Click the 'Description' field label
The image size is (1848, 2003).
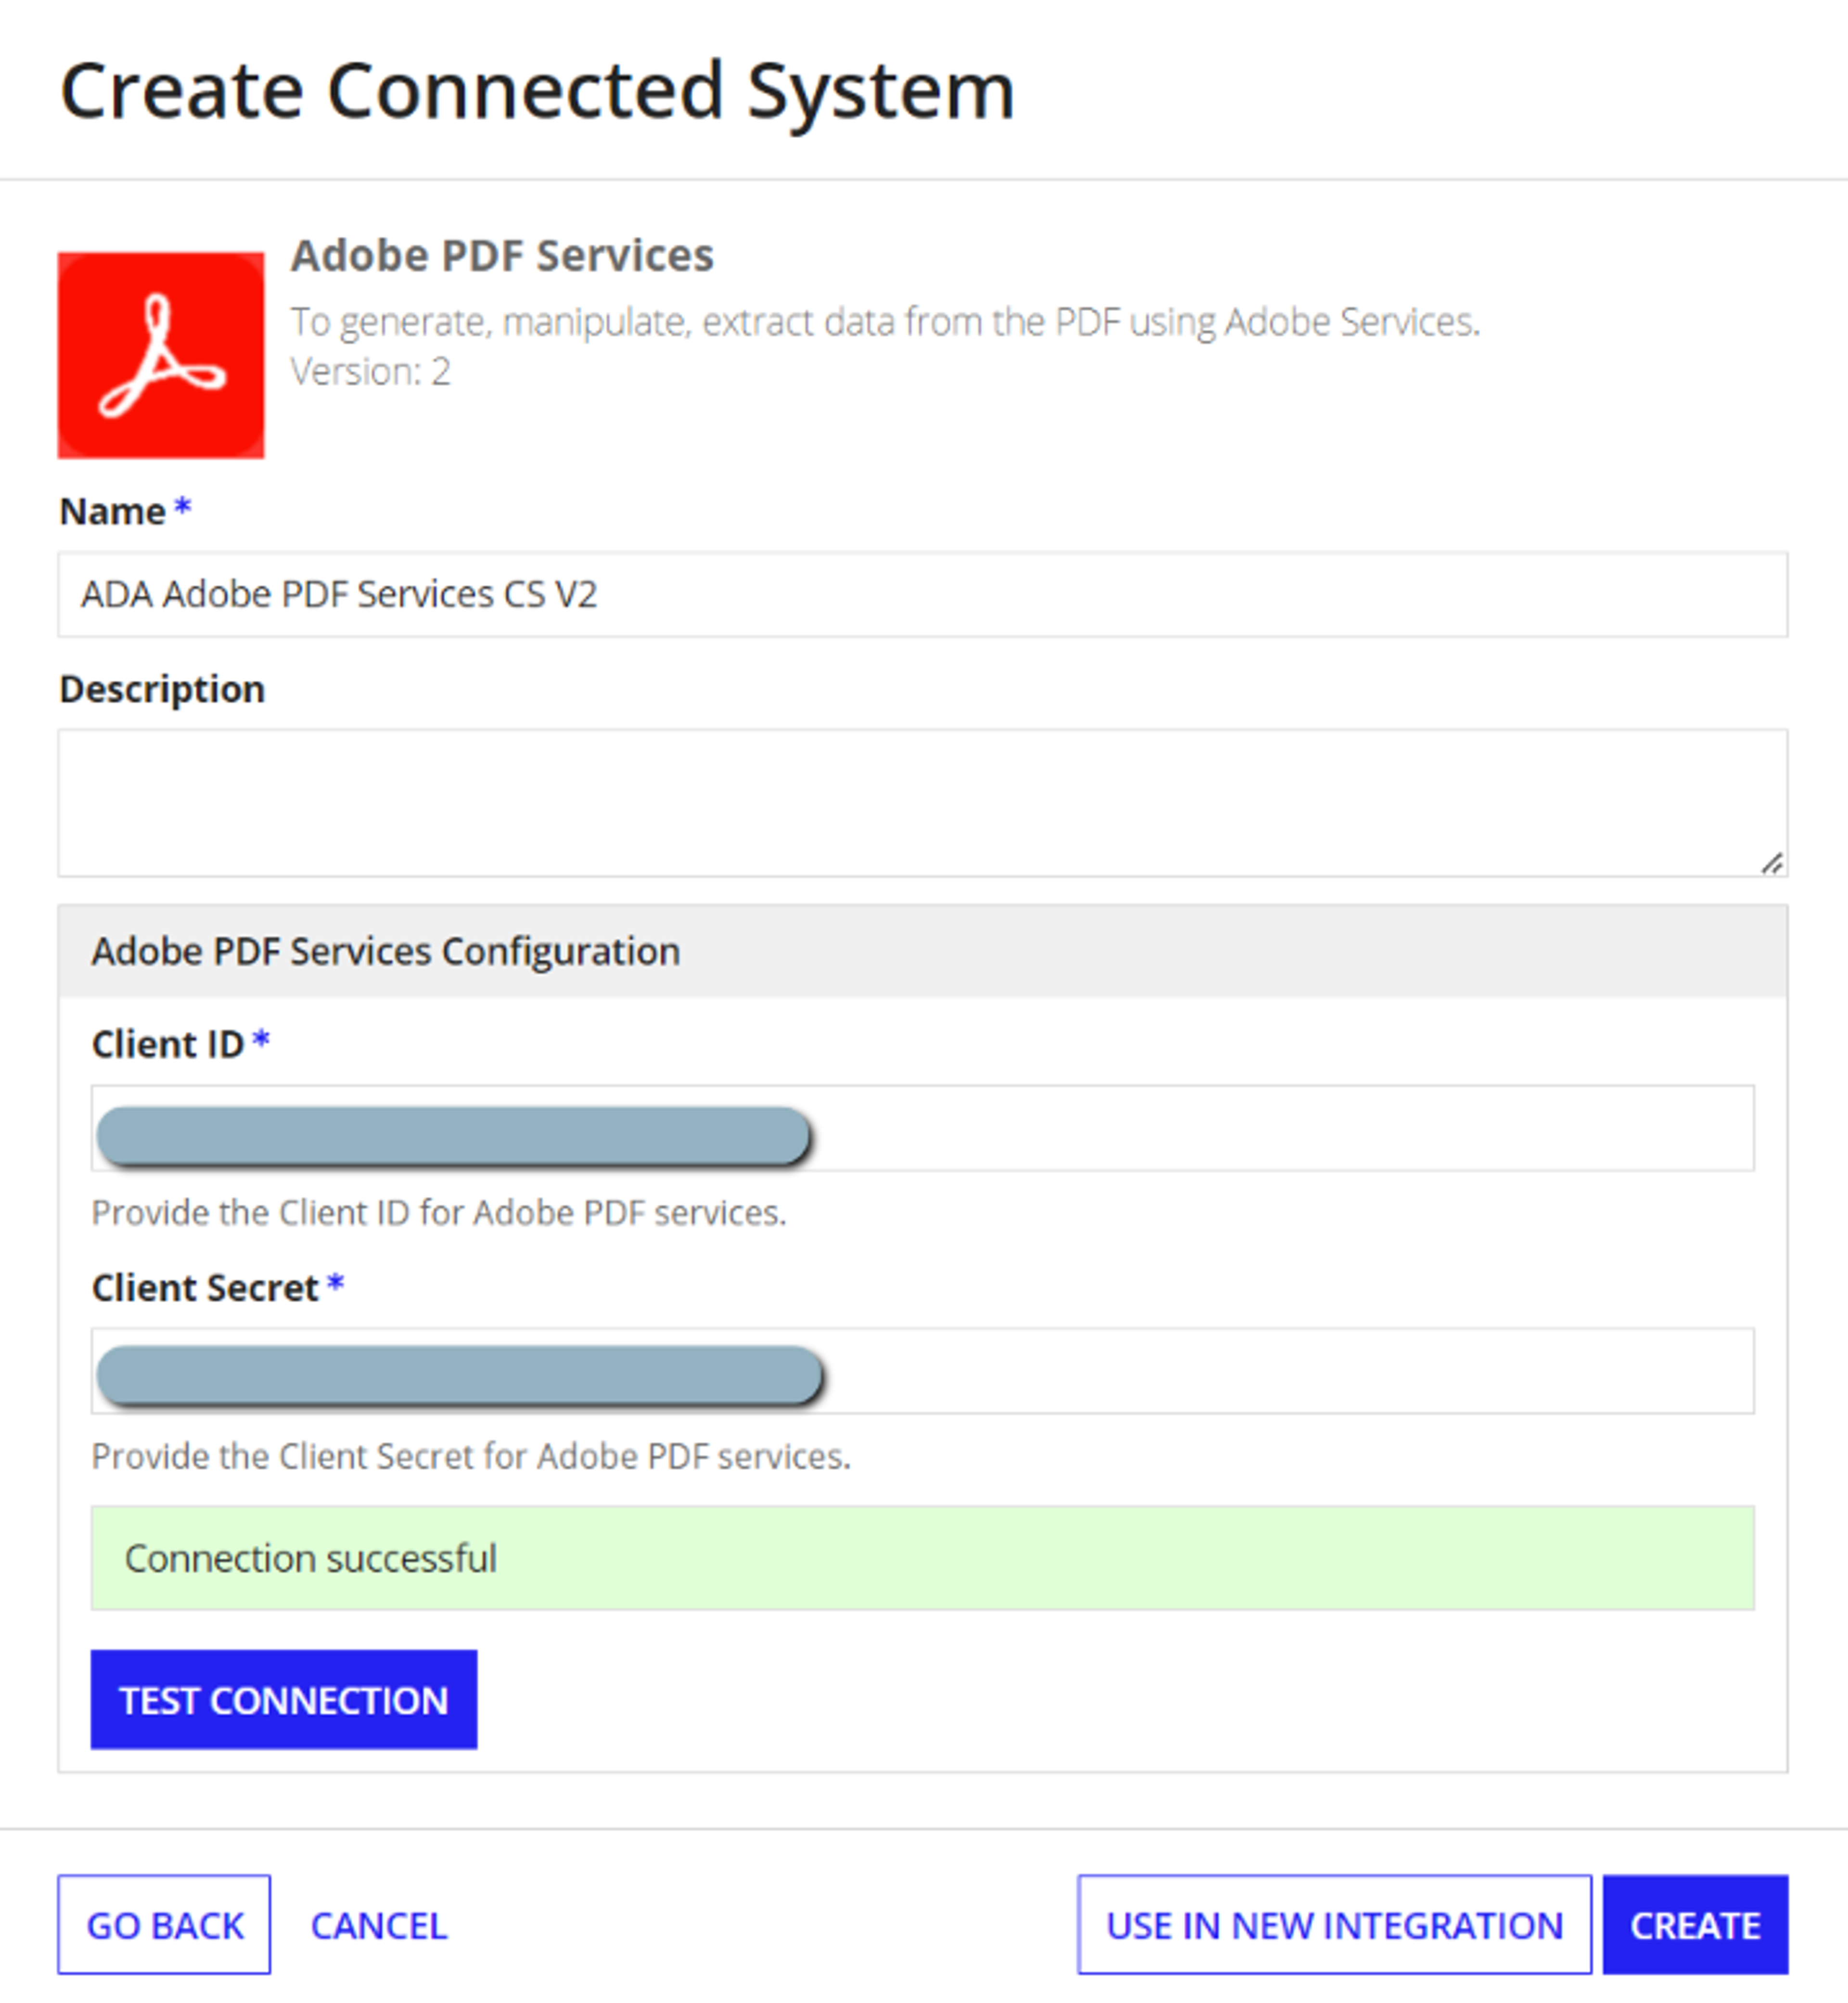point(162,689)
